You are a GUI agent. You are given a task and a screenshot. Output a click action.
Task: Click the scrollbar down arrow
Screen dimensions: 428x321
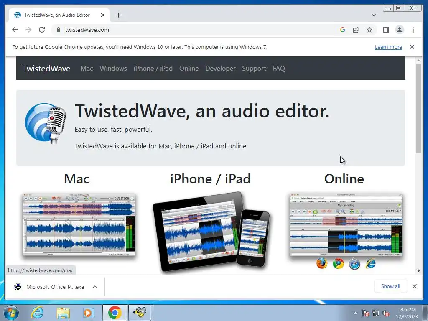point(419,271)
